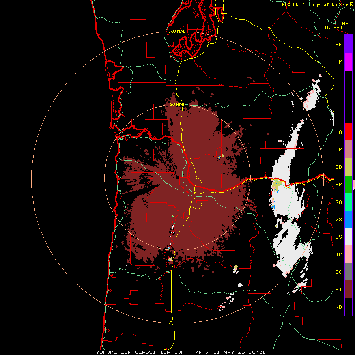
Task: Click the HR legend label
Action: (339, 185)
